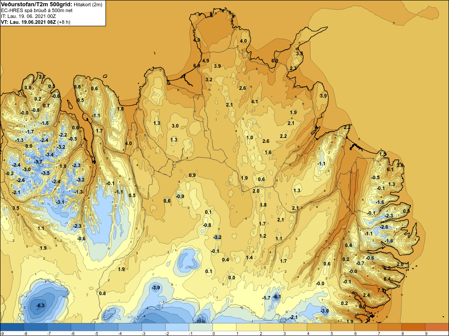Image resolution: width=449 pixels, height=336 pixels.
Task: Click the 1.5 temperature value
Action: point(383,154)
